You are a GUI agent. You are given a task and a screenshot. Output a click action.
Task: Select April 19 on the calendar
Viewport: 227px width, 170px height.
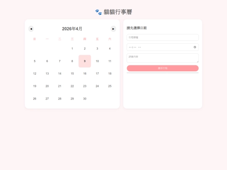(x=34, y=86)
